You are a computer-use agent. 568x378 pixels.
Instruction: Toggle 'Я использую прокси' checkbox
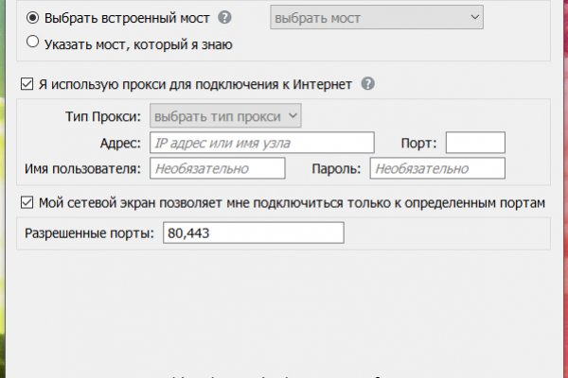tap(27, 84)
